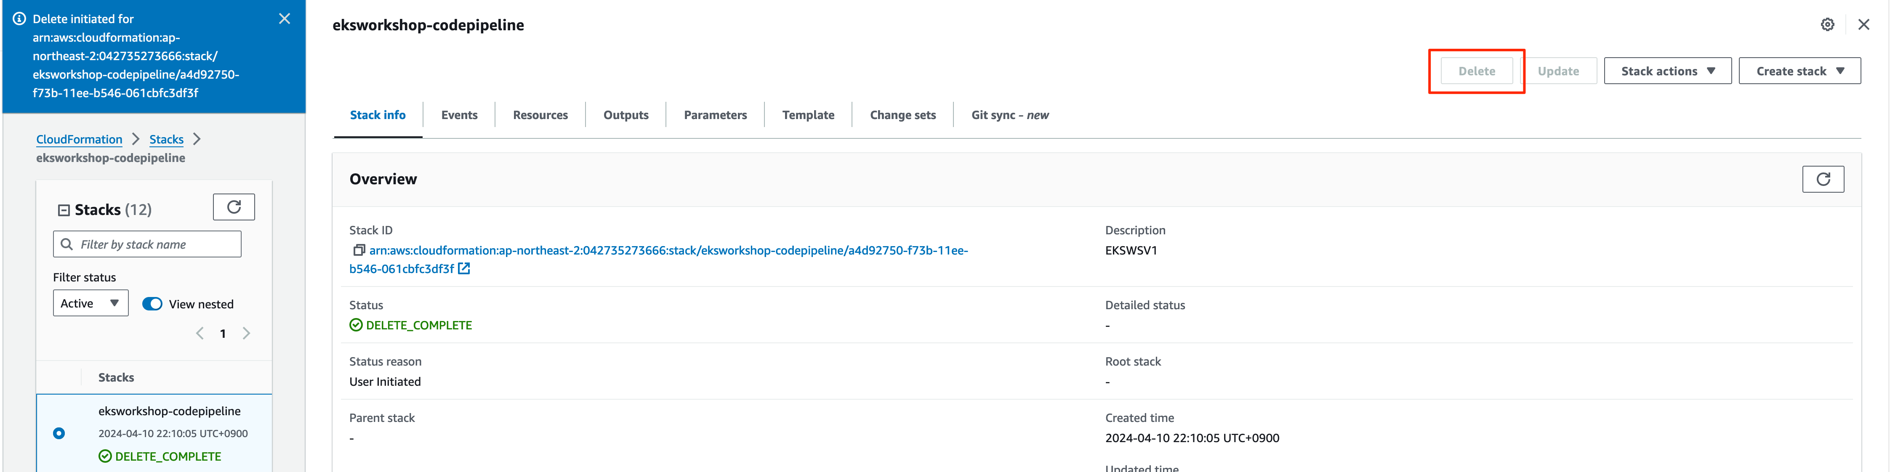Image resolution: width=1890 pixels, height=472 pixels.
Task: Toggle the View nested switch
Action: 152,303
